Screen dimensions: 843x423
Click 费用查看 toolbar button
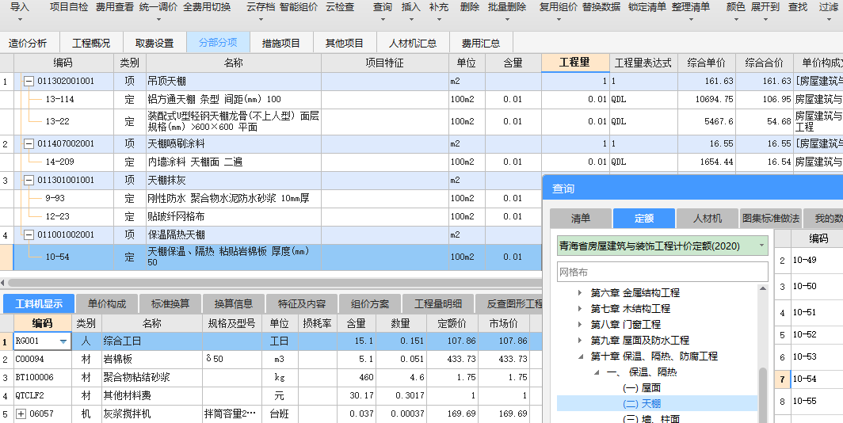click(x=115, y=7)
